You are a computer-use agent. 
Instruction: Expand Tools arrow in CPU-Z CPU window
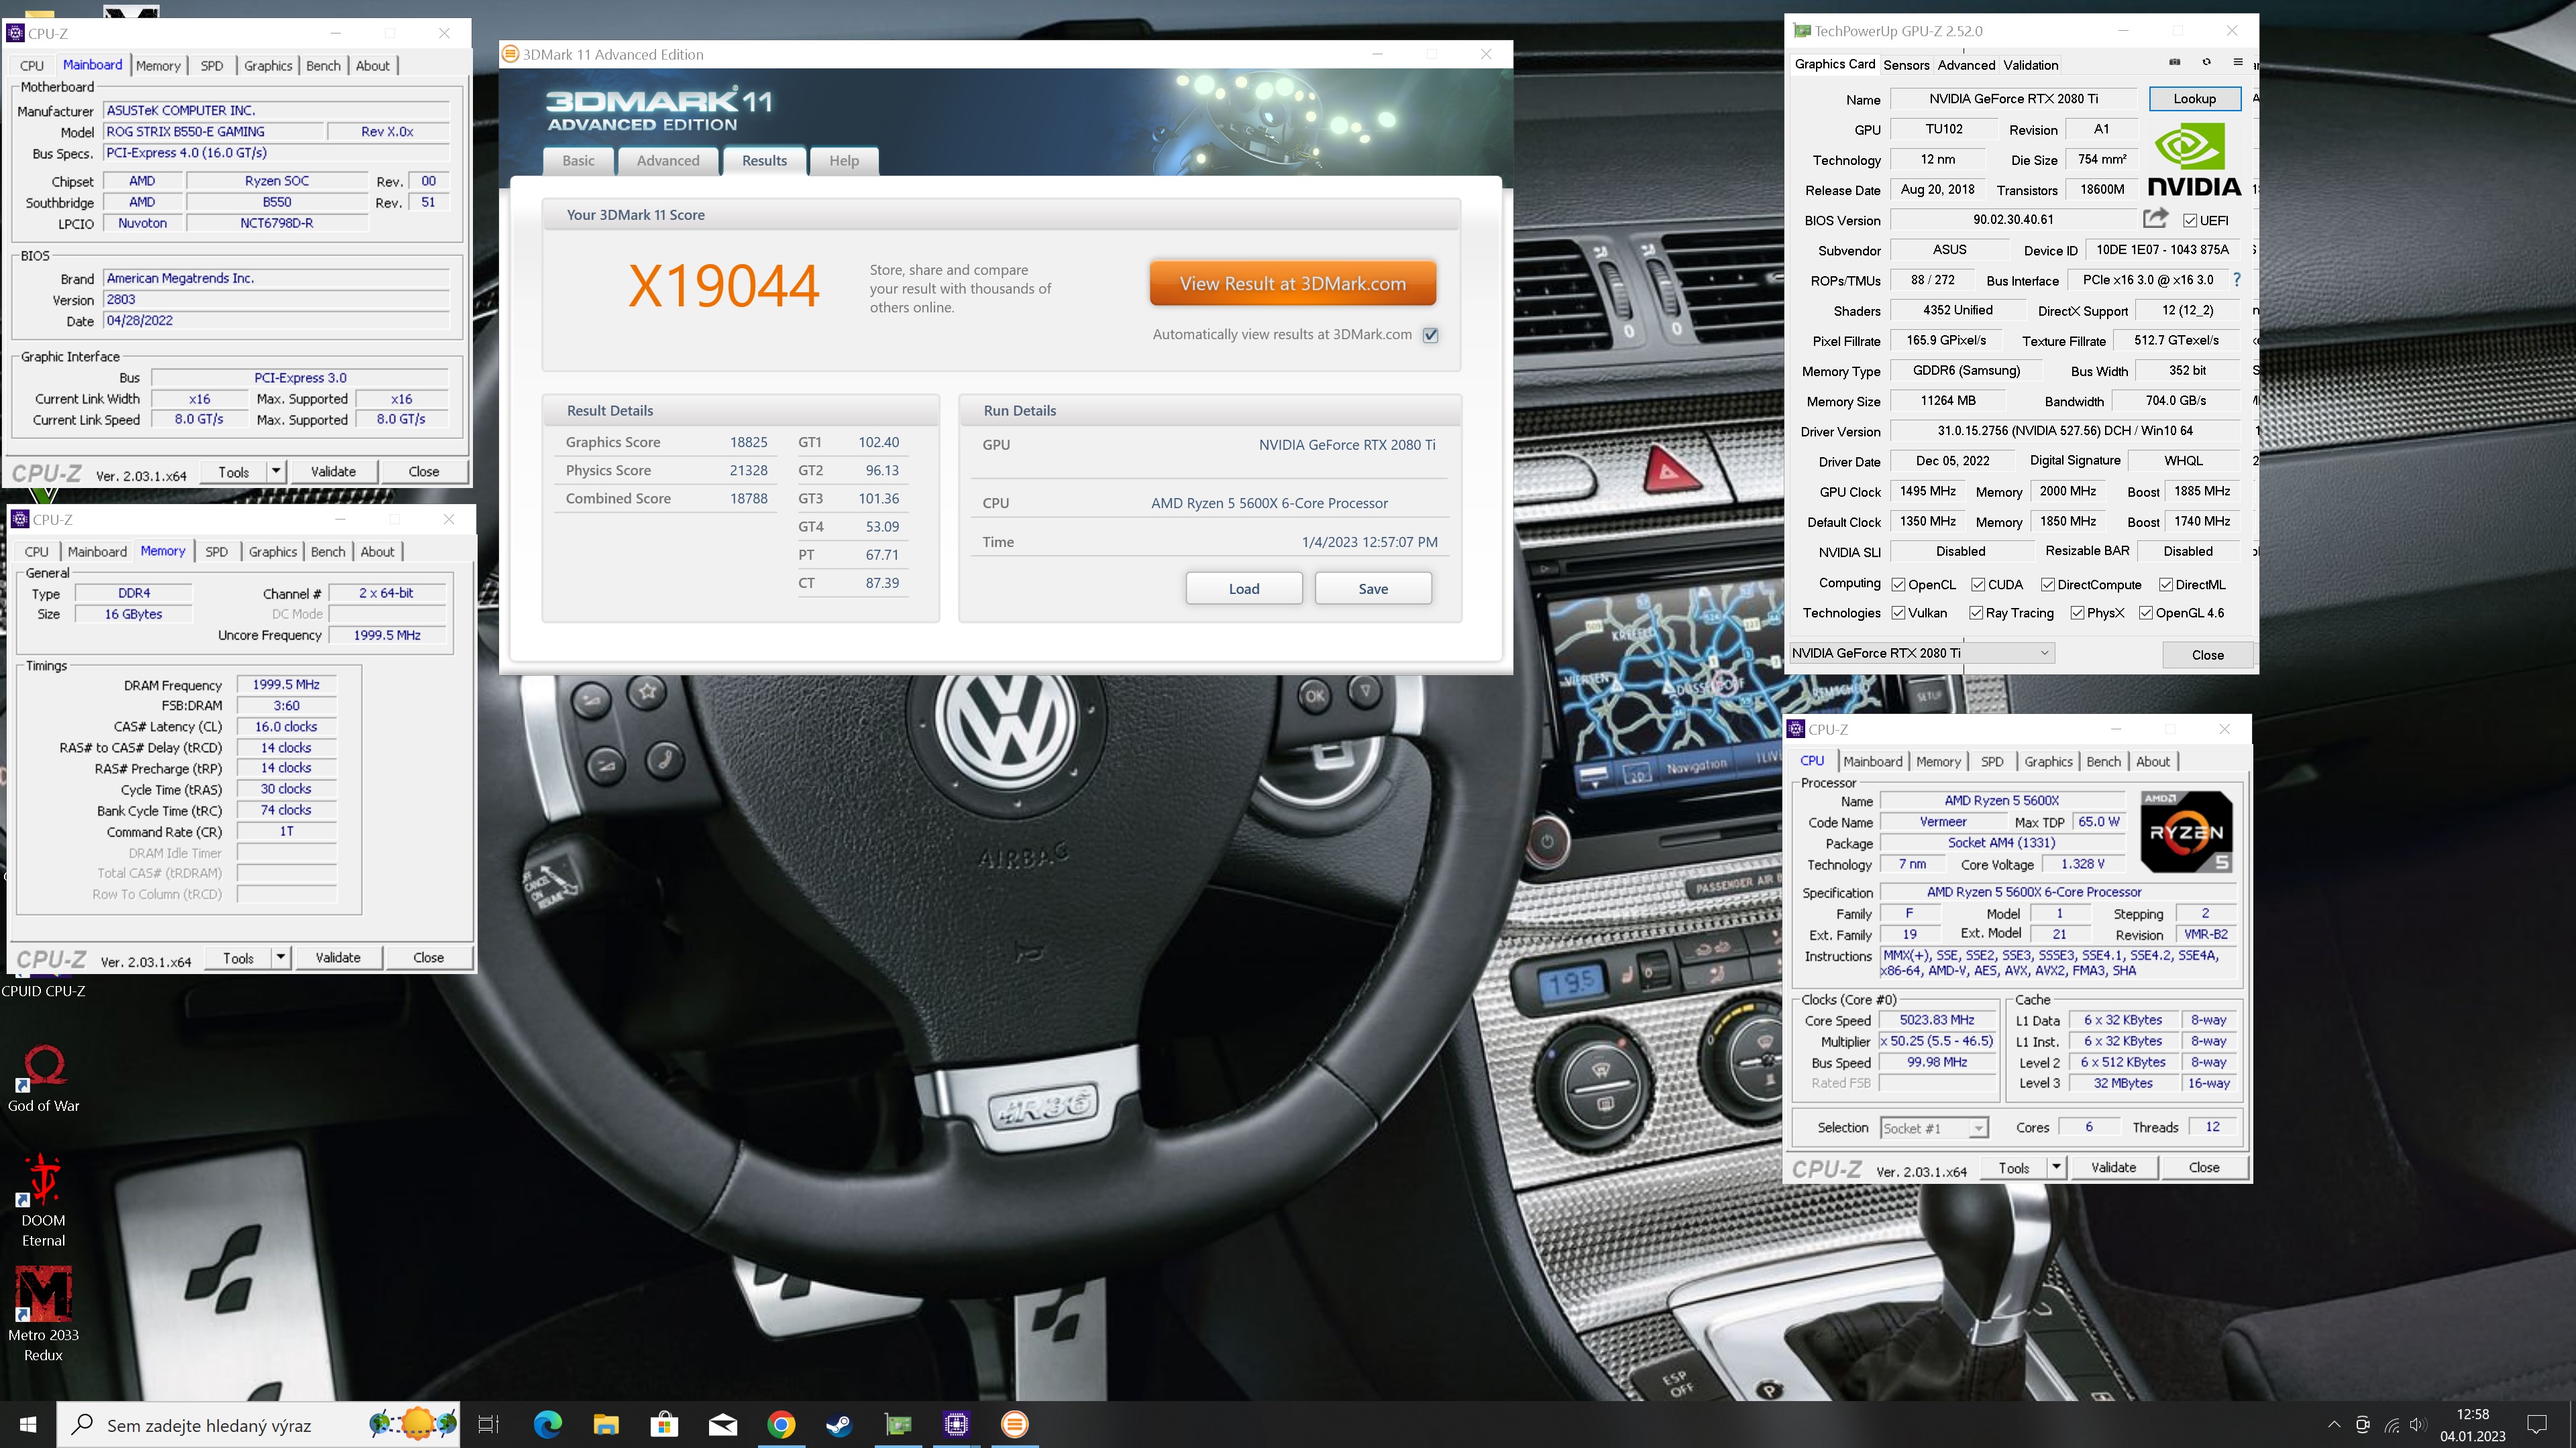(x=2056, y=1167)
